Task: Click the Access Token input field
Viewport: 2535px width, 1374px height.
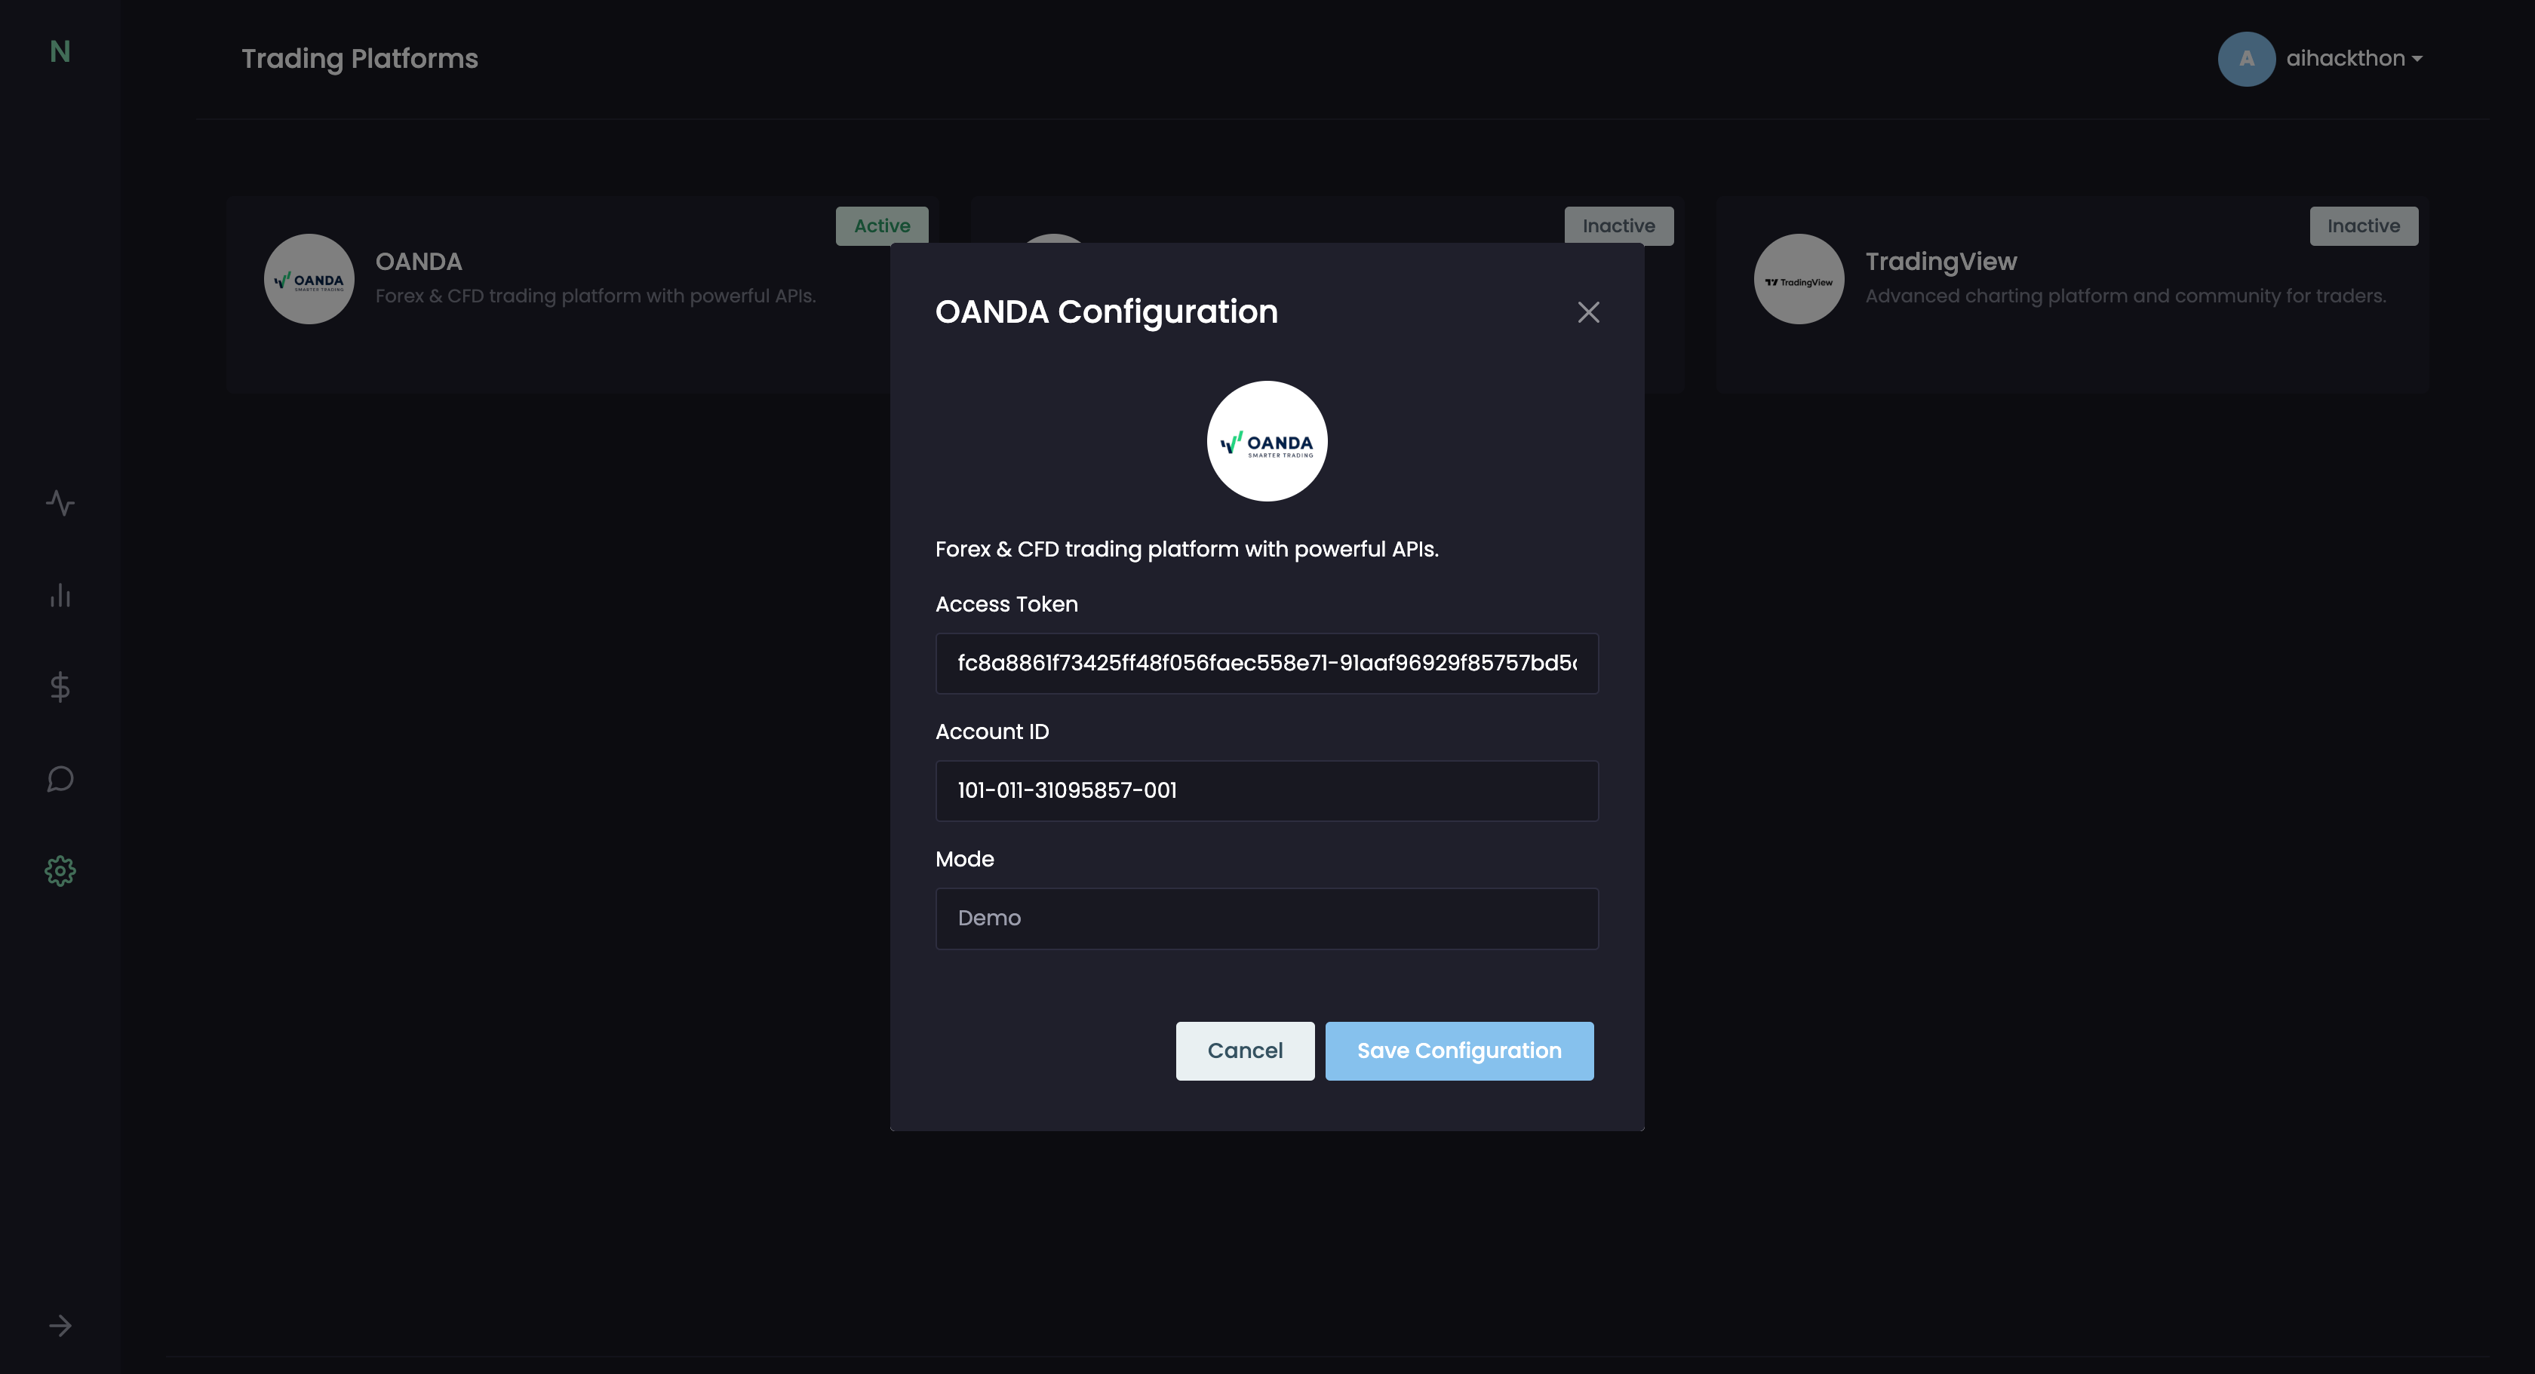Action: tap(1267, 664)
